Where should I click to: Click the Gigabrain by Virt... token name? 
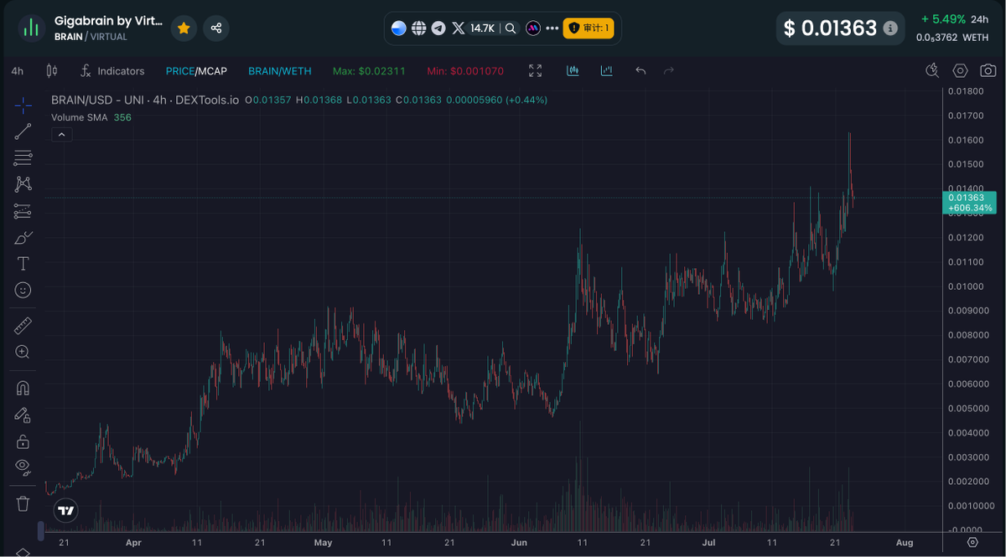108,20
